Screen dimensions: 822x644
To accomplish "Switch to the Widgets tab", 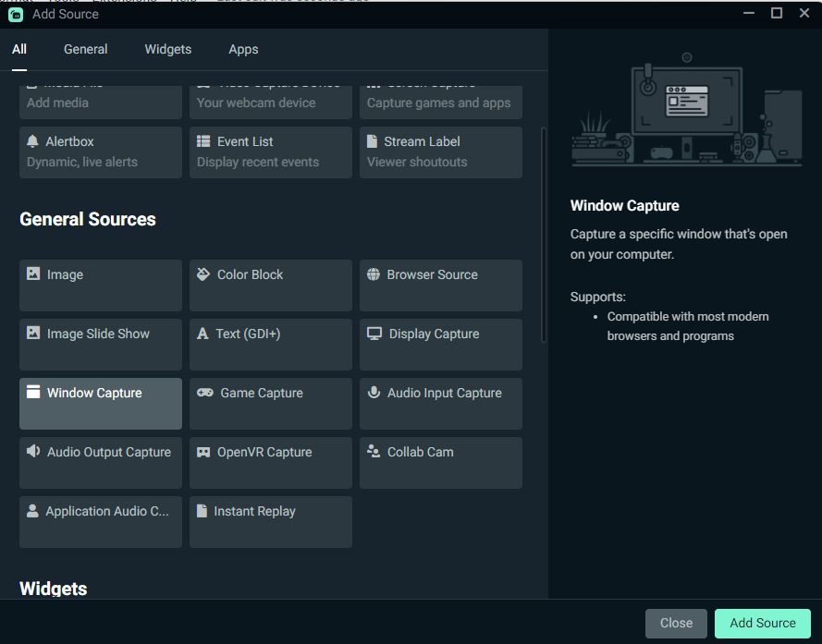I will pyautogui.click(x=167, y=49).
